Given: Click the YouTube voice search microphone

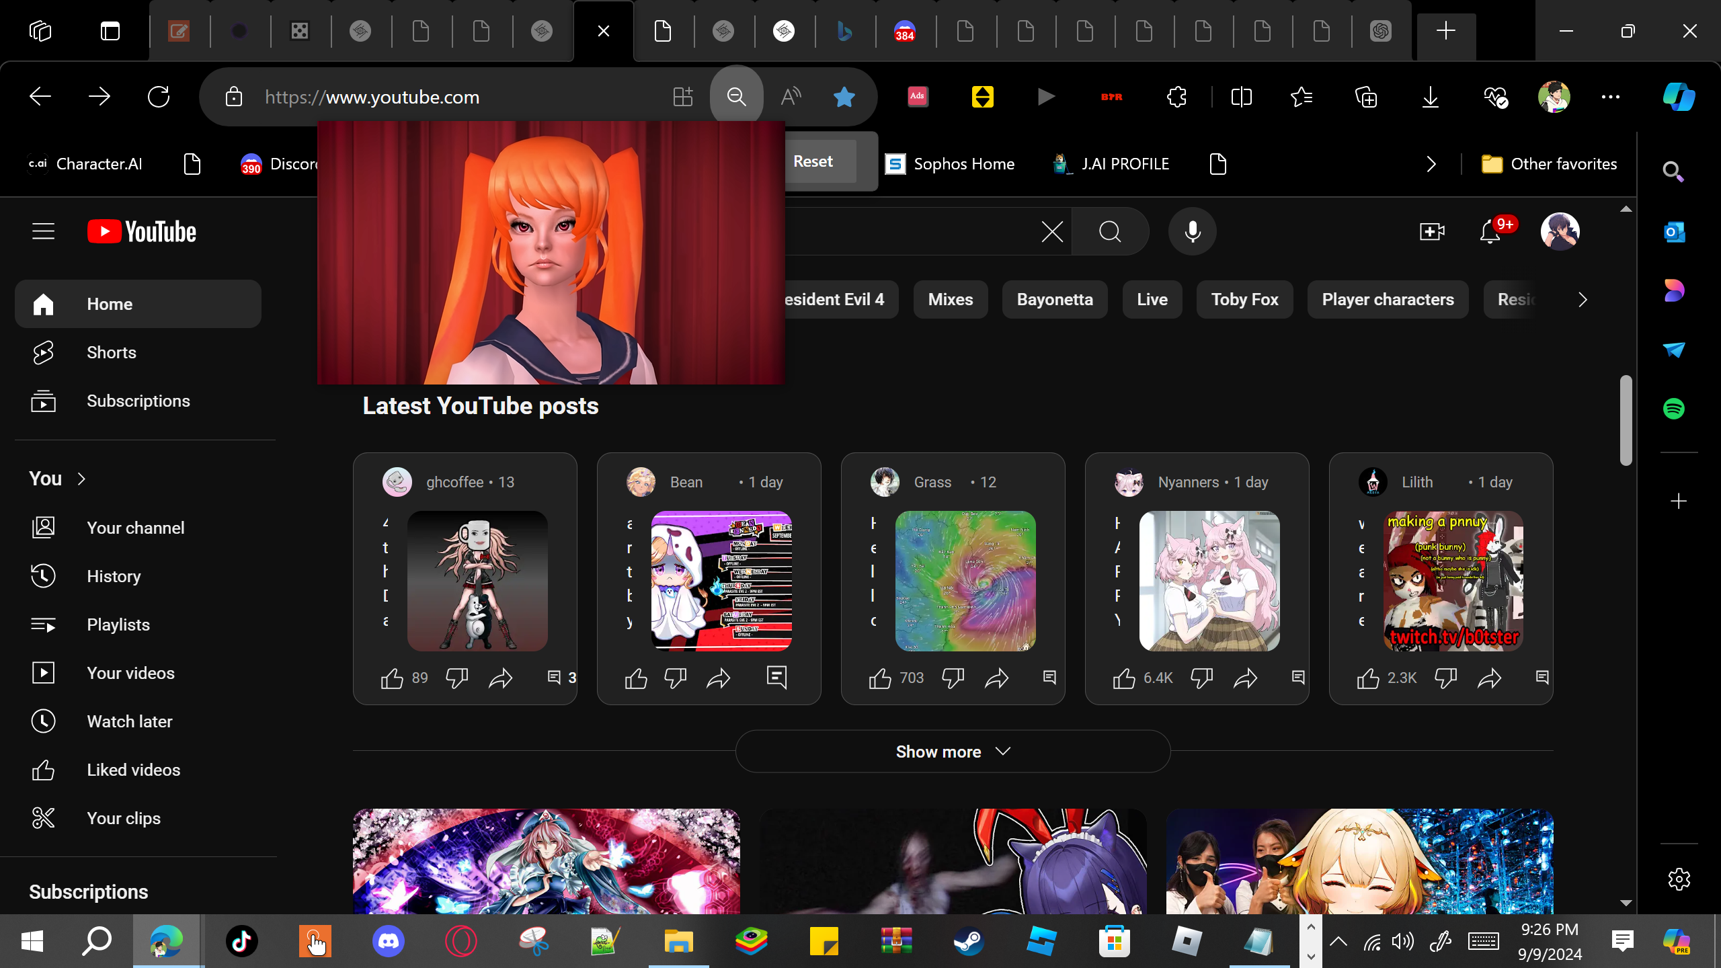Looking at the screenshot, I should [x=1193, y=232].
